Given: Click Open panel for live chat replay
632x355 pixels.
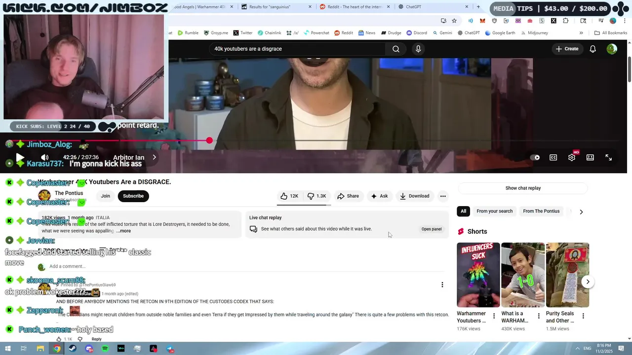Looking at the screenshot, I should (x=432, y=229).
